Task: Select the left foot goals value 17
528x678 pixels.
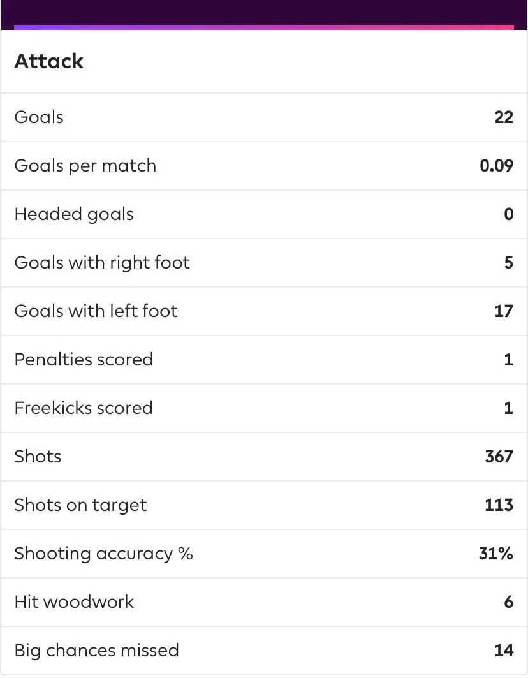Action: click(503, 311)
